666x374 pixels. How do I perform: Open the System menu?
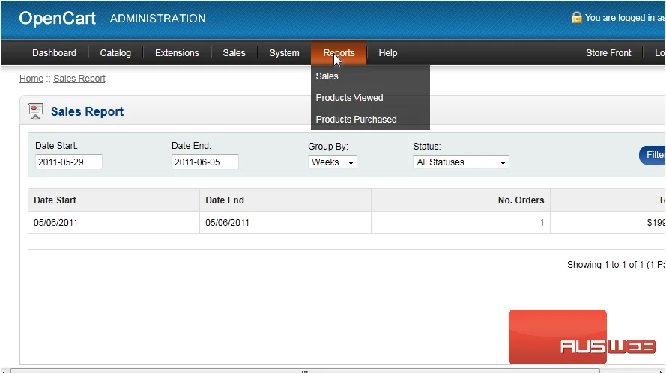click(284, 53)
